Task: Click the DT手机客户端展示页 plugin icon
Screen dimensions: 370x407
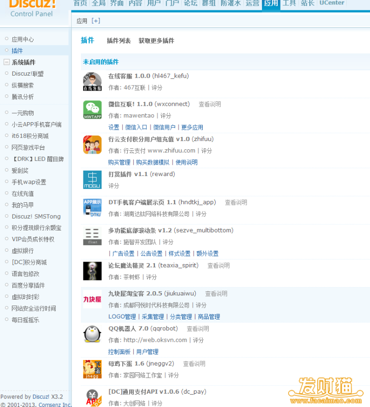Action: (x=92, y=208)
